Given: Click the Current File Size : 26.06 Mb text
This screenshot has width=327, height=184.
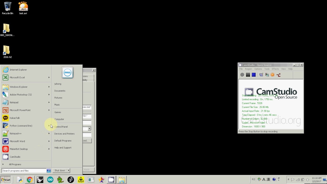Looking at the screenshot, I should [x=255, y=107].
